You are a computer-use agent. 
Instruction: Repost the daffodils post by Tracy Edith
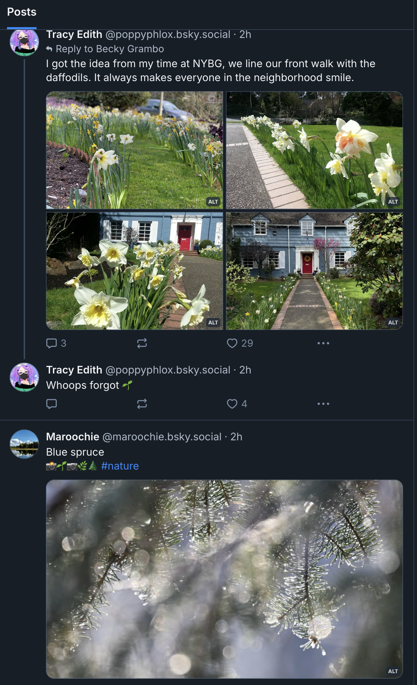[x=142, y=343]
